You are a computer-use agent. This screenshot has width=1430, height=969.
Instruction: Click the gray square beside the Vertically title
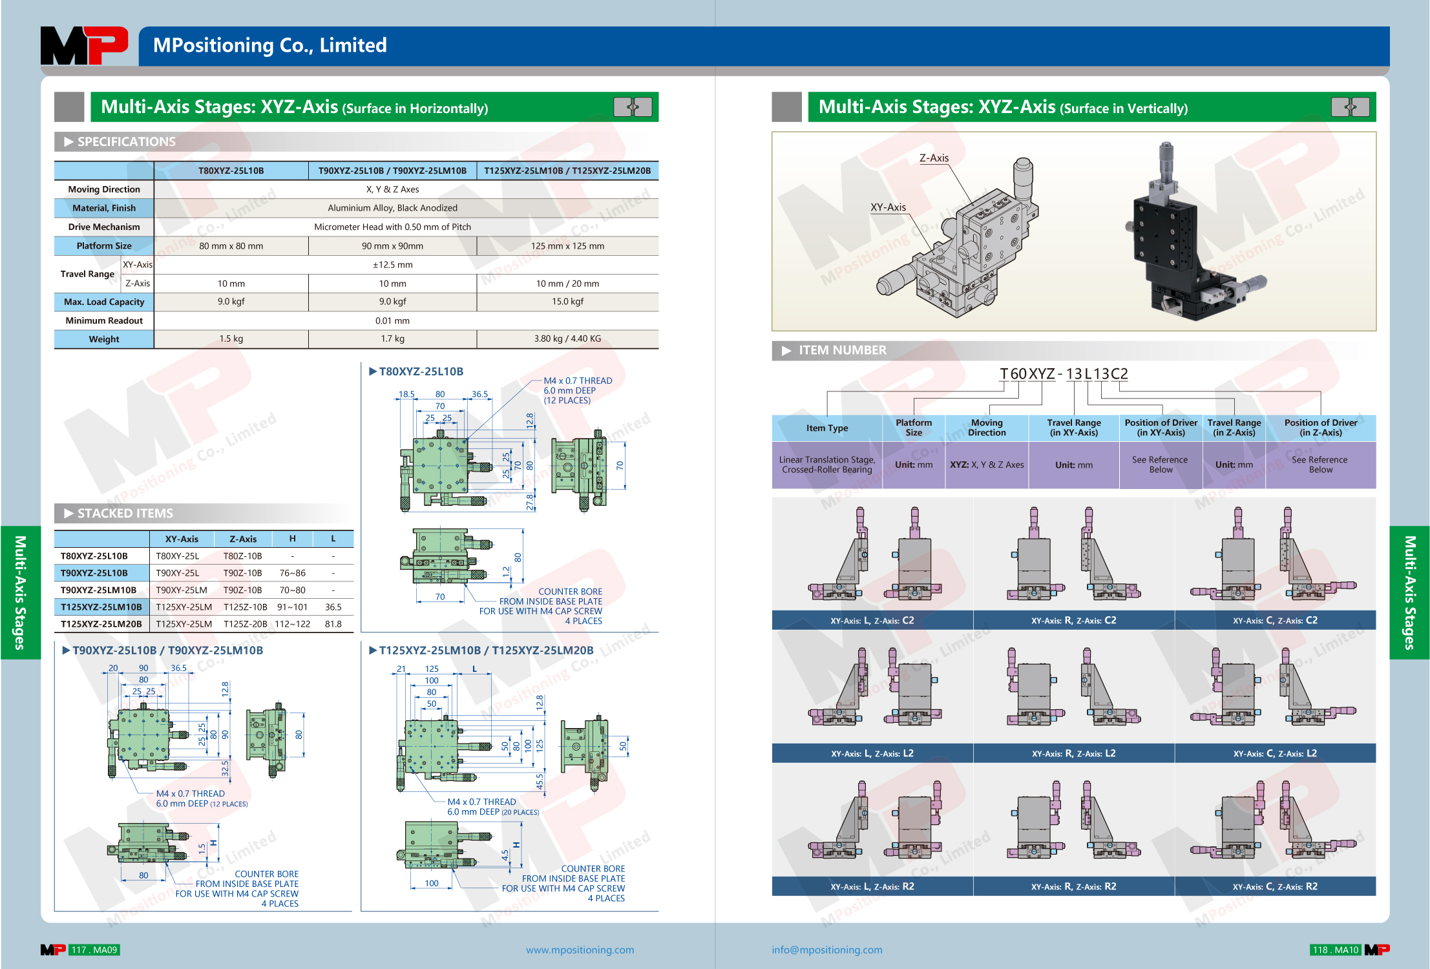(x=786, y=107)
